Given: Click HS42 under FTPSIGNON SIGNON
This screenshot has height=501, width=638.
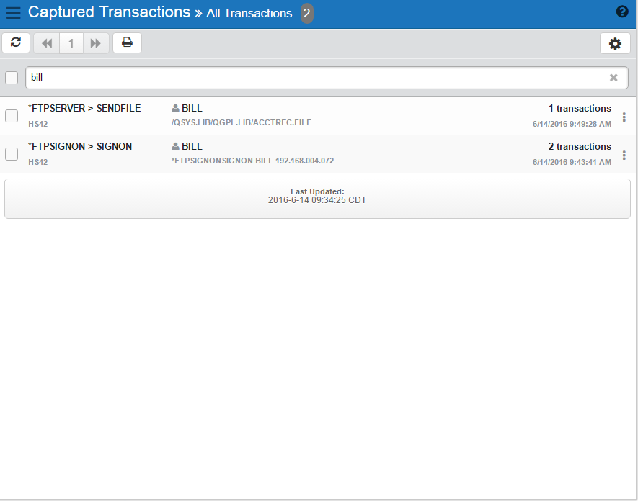Looking at the screenshot, I should tap(37, 162).
